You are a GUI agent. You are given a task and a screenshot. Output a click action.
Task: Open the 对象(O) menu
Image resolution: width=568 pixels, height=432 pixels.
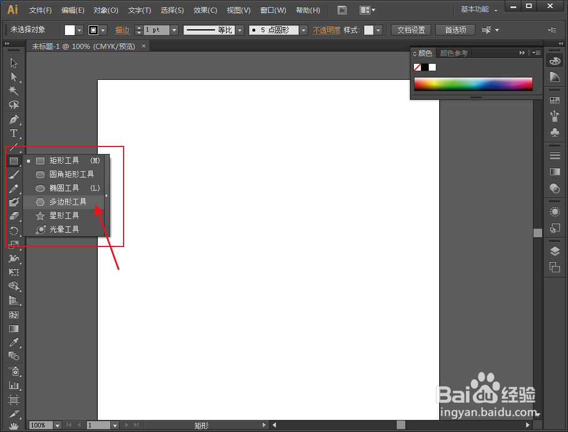pyautogui.click(x=106, y=10)
